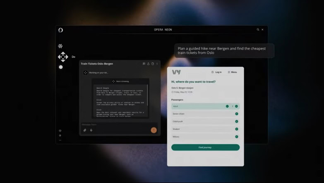Image resolution: width=324 pixels, height=183 pixels.
Task: Click Log in on the Vy page
Action: [216, 72]
